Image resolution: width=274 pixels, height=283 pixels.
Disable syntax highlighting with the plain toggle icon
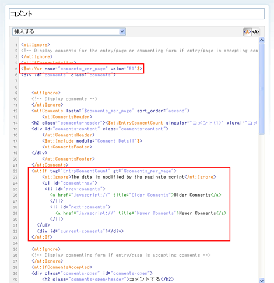click(256, 32)
